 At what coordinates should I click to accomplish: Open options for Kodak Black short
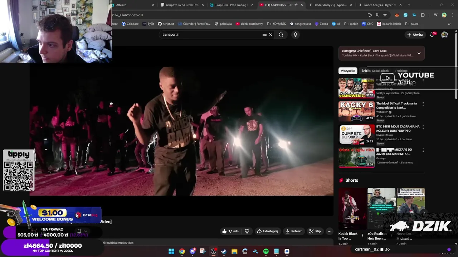click(x=362, y=236)
